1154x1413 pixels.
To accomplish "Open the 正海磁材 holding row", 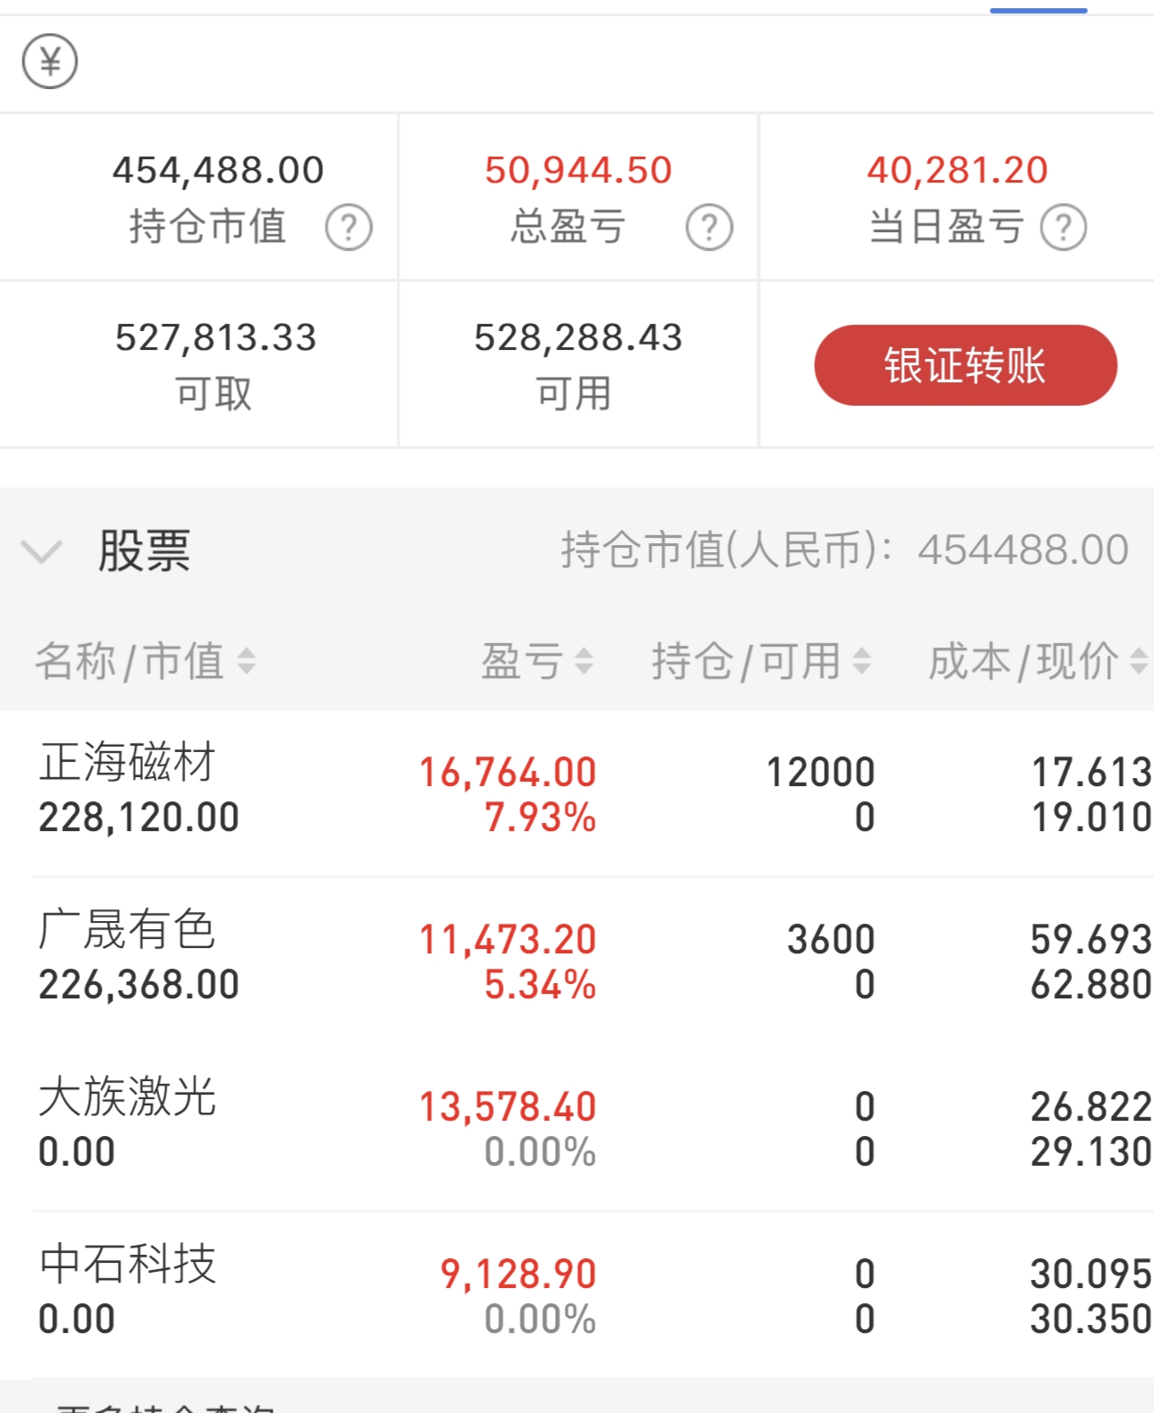I will (577, 793).
